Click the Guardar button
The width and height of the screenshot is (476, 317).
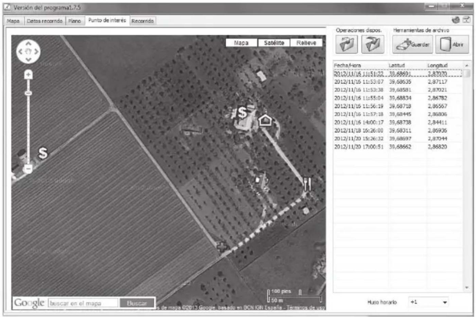(x=412, y=44)
